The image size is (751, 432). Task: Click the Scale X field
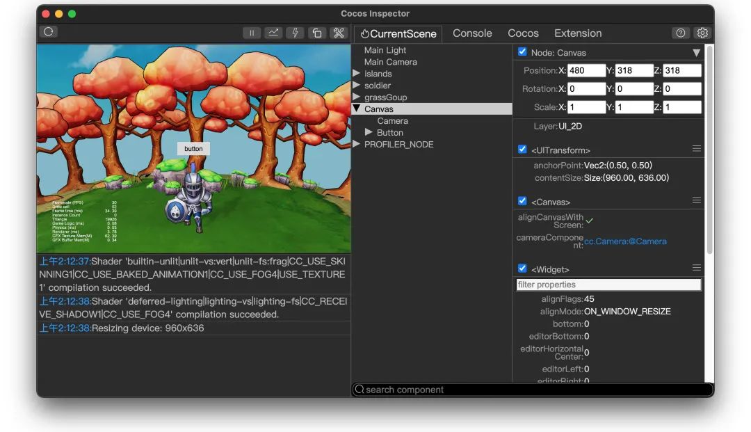(586, 107)
